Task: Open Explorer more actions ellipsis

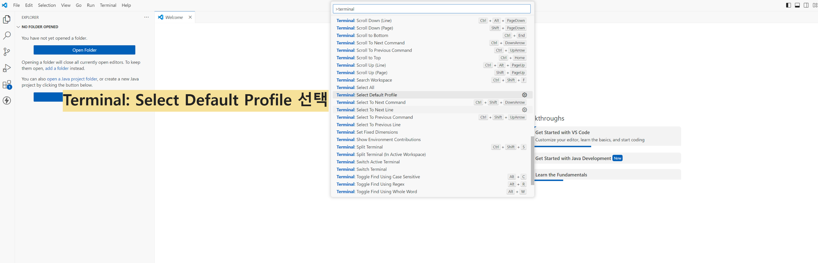Action: [x=146, y=17]
